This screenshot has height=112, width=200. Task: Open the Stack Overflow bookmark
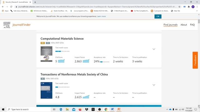(59, 11)
